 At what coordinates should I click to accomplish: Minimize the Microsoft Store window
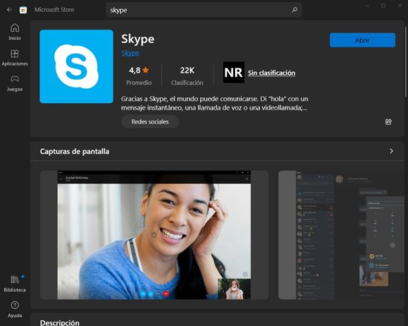tap(367, 6)
